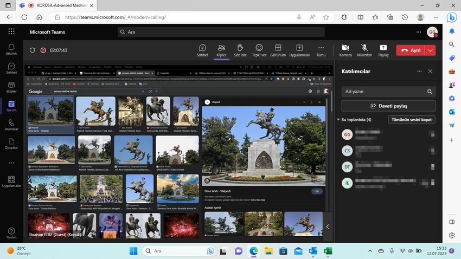Click Daveti paylaş button
461x259 pixels.
tap(388, 106)
